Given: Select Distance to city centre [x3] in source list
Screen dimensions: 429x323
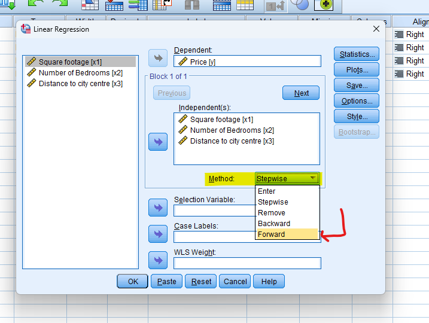Looking at the screenshot, I should coord(80,83).
